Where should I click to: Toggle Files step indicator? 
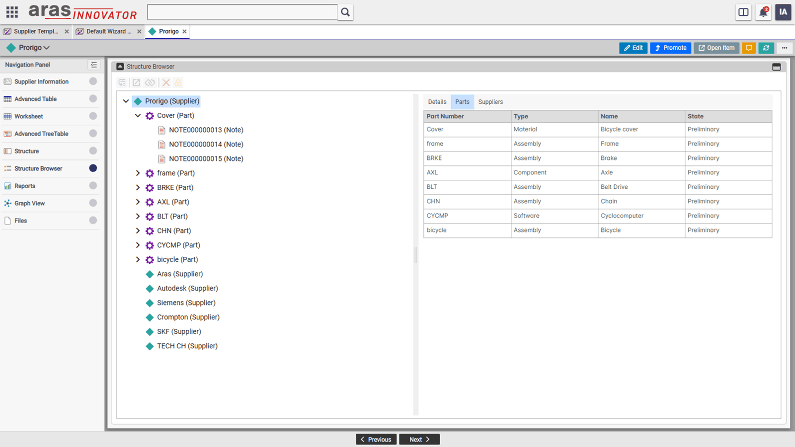pyautogui.click(x=93, y=221)
